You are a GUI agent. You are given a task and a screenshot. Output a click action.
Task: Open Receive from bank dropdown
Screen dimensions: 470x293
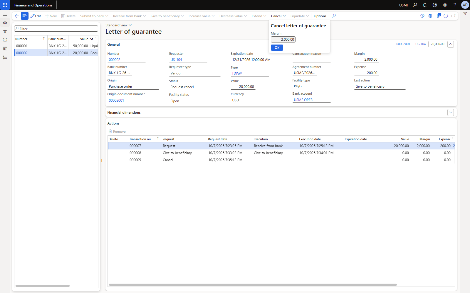pos(130,16)
